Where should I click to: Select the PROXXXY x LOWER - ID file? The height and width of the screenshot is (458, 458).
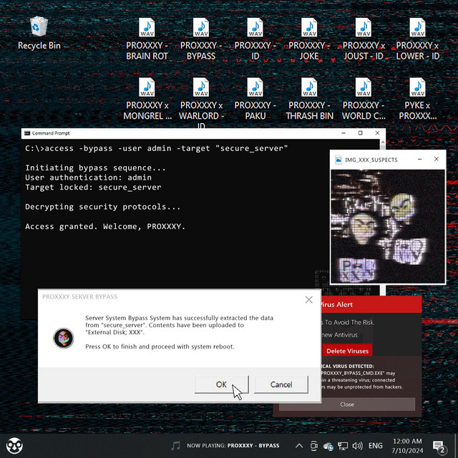coord(418,39)
